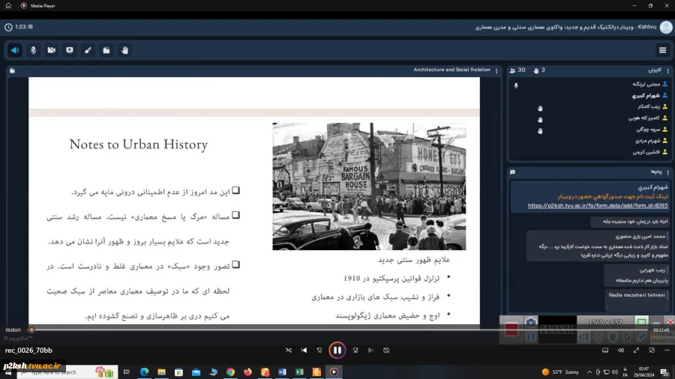The image size is (675, 379).
Task: Click the third checkbox bullet on the slide
Action: pyautogui.click(x=236, y=264)
